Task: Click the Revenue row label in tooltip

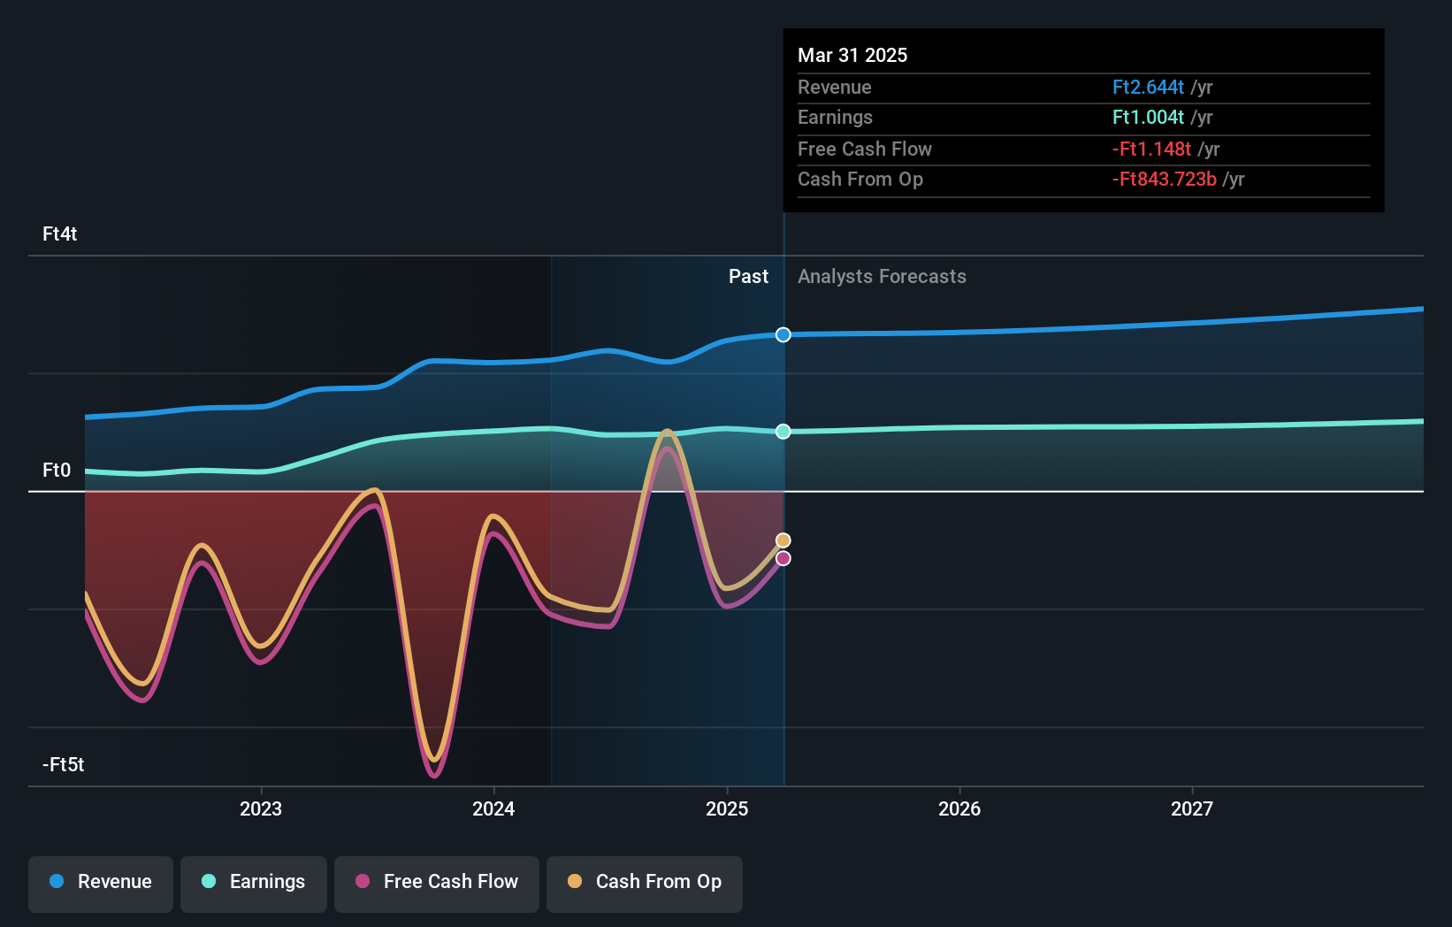Action: coord(835,87)
